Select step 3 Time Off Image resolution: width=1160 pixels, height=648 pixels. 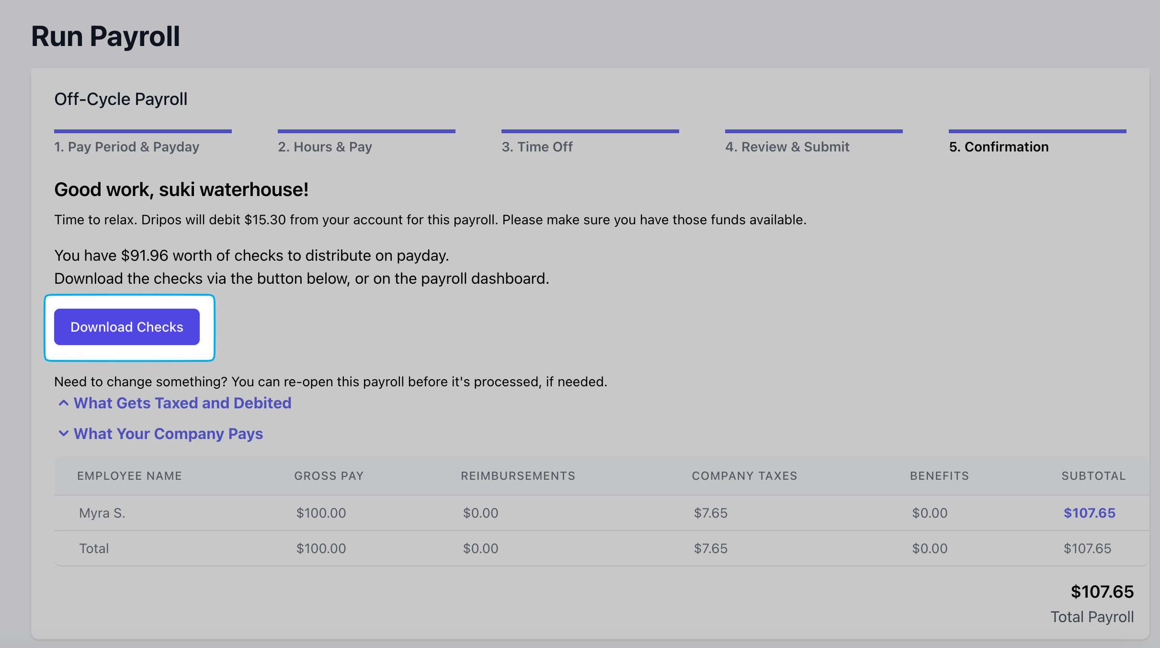(537, 147)
